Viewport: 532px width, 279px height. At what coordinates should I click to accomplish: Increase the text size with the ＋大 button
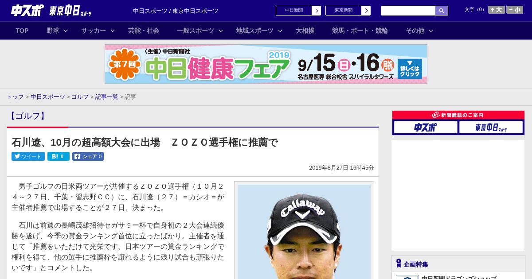click(497, 10)
